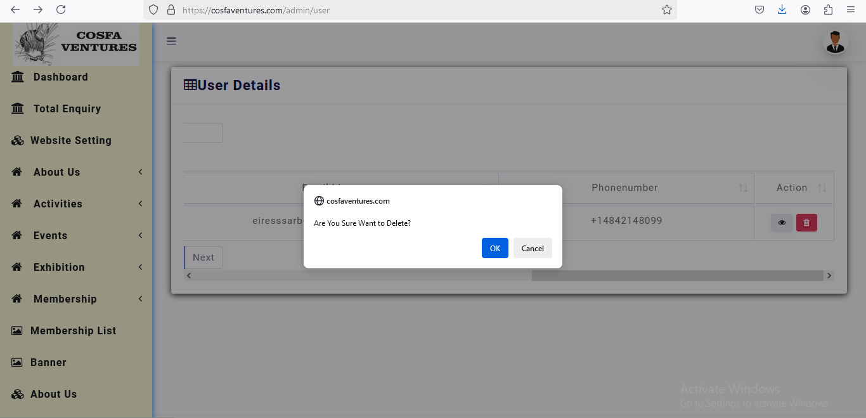
Task: Open Membership List in sidebar
Action: [x=73, y=330]
